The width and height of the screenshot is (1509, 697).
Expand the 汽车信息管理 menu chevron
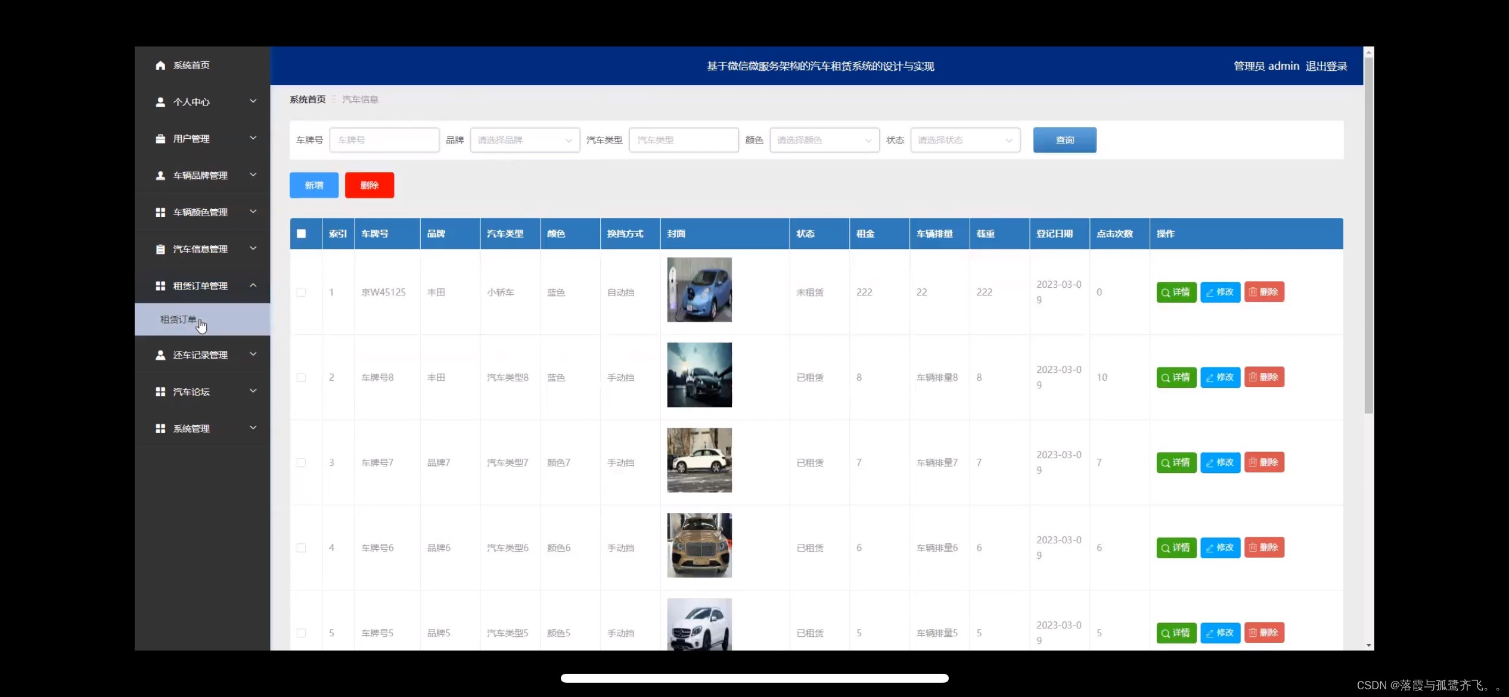point(253,248)
